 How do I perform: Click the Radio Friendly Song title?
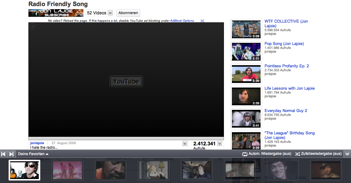click(x=58, y=4)
